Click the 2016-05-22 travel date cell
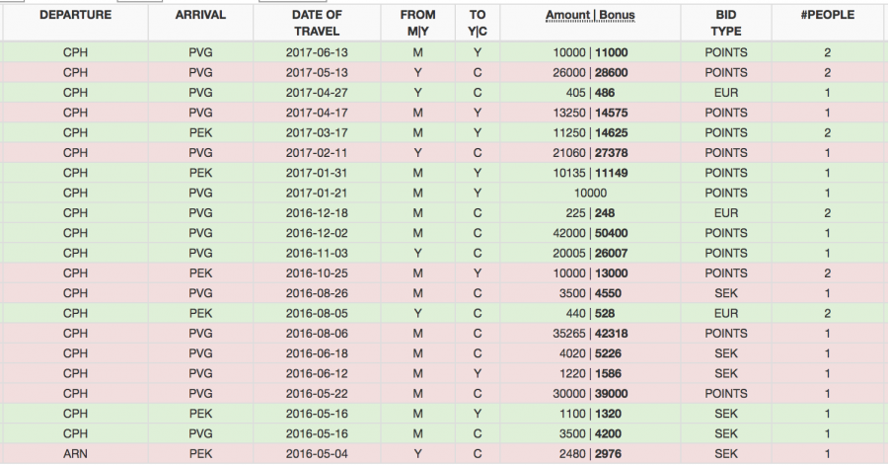Screen dimensions: 888x465 [x=318, y=394]
